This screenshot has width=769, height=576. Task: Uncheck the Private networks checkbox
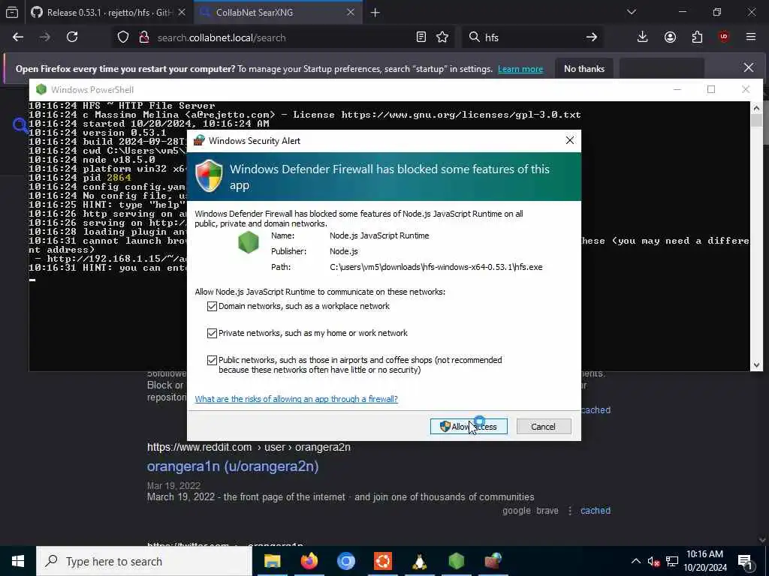[212, 333]
